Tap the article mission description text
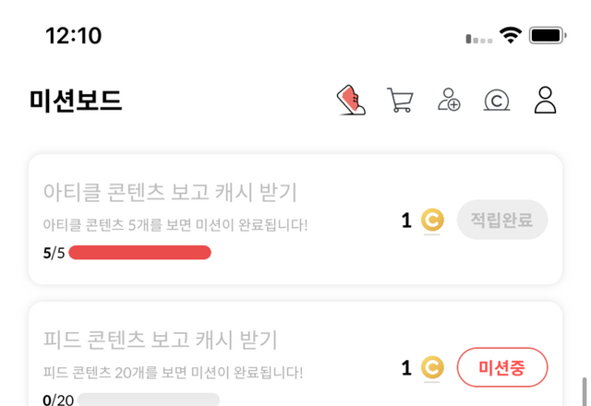 click(x=175, y=224)
